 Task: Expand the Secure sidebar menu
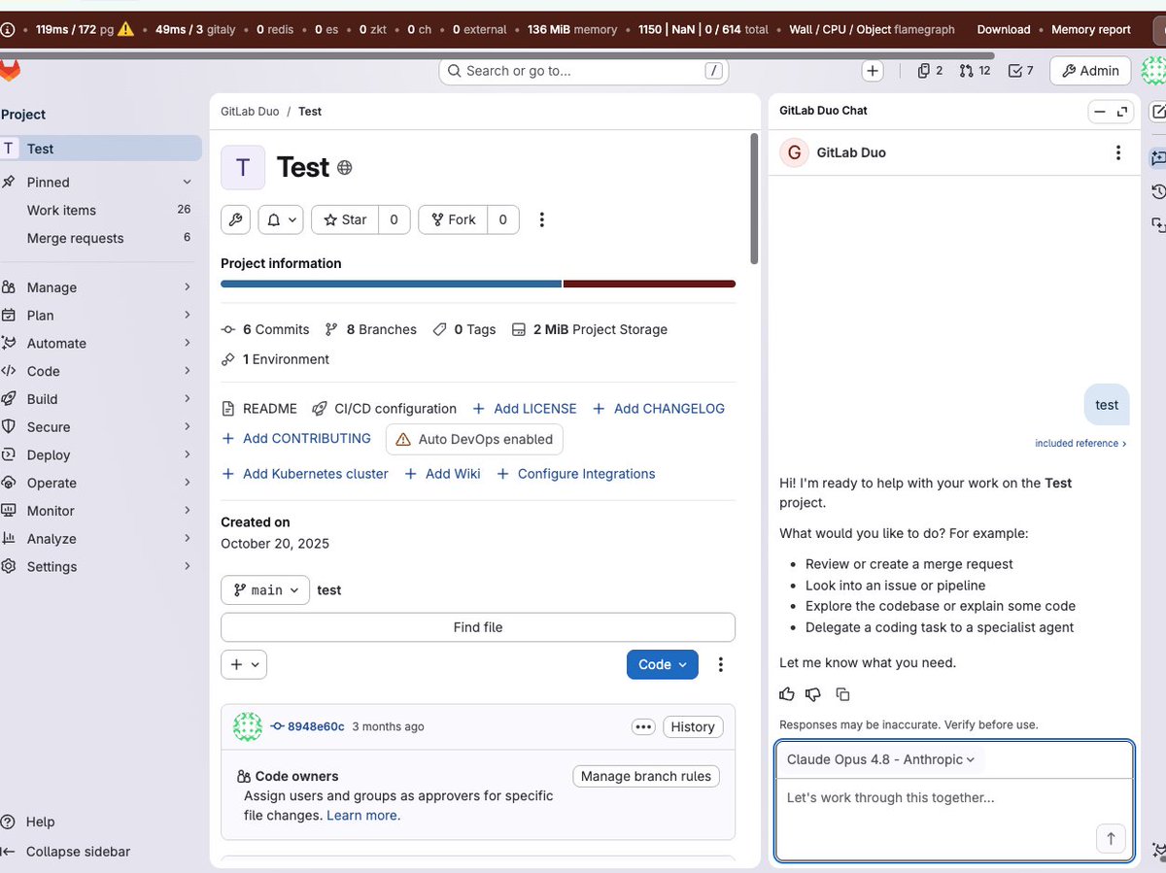[101, 427]
